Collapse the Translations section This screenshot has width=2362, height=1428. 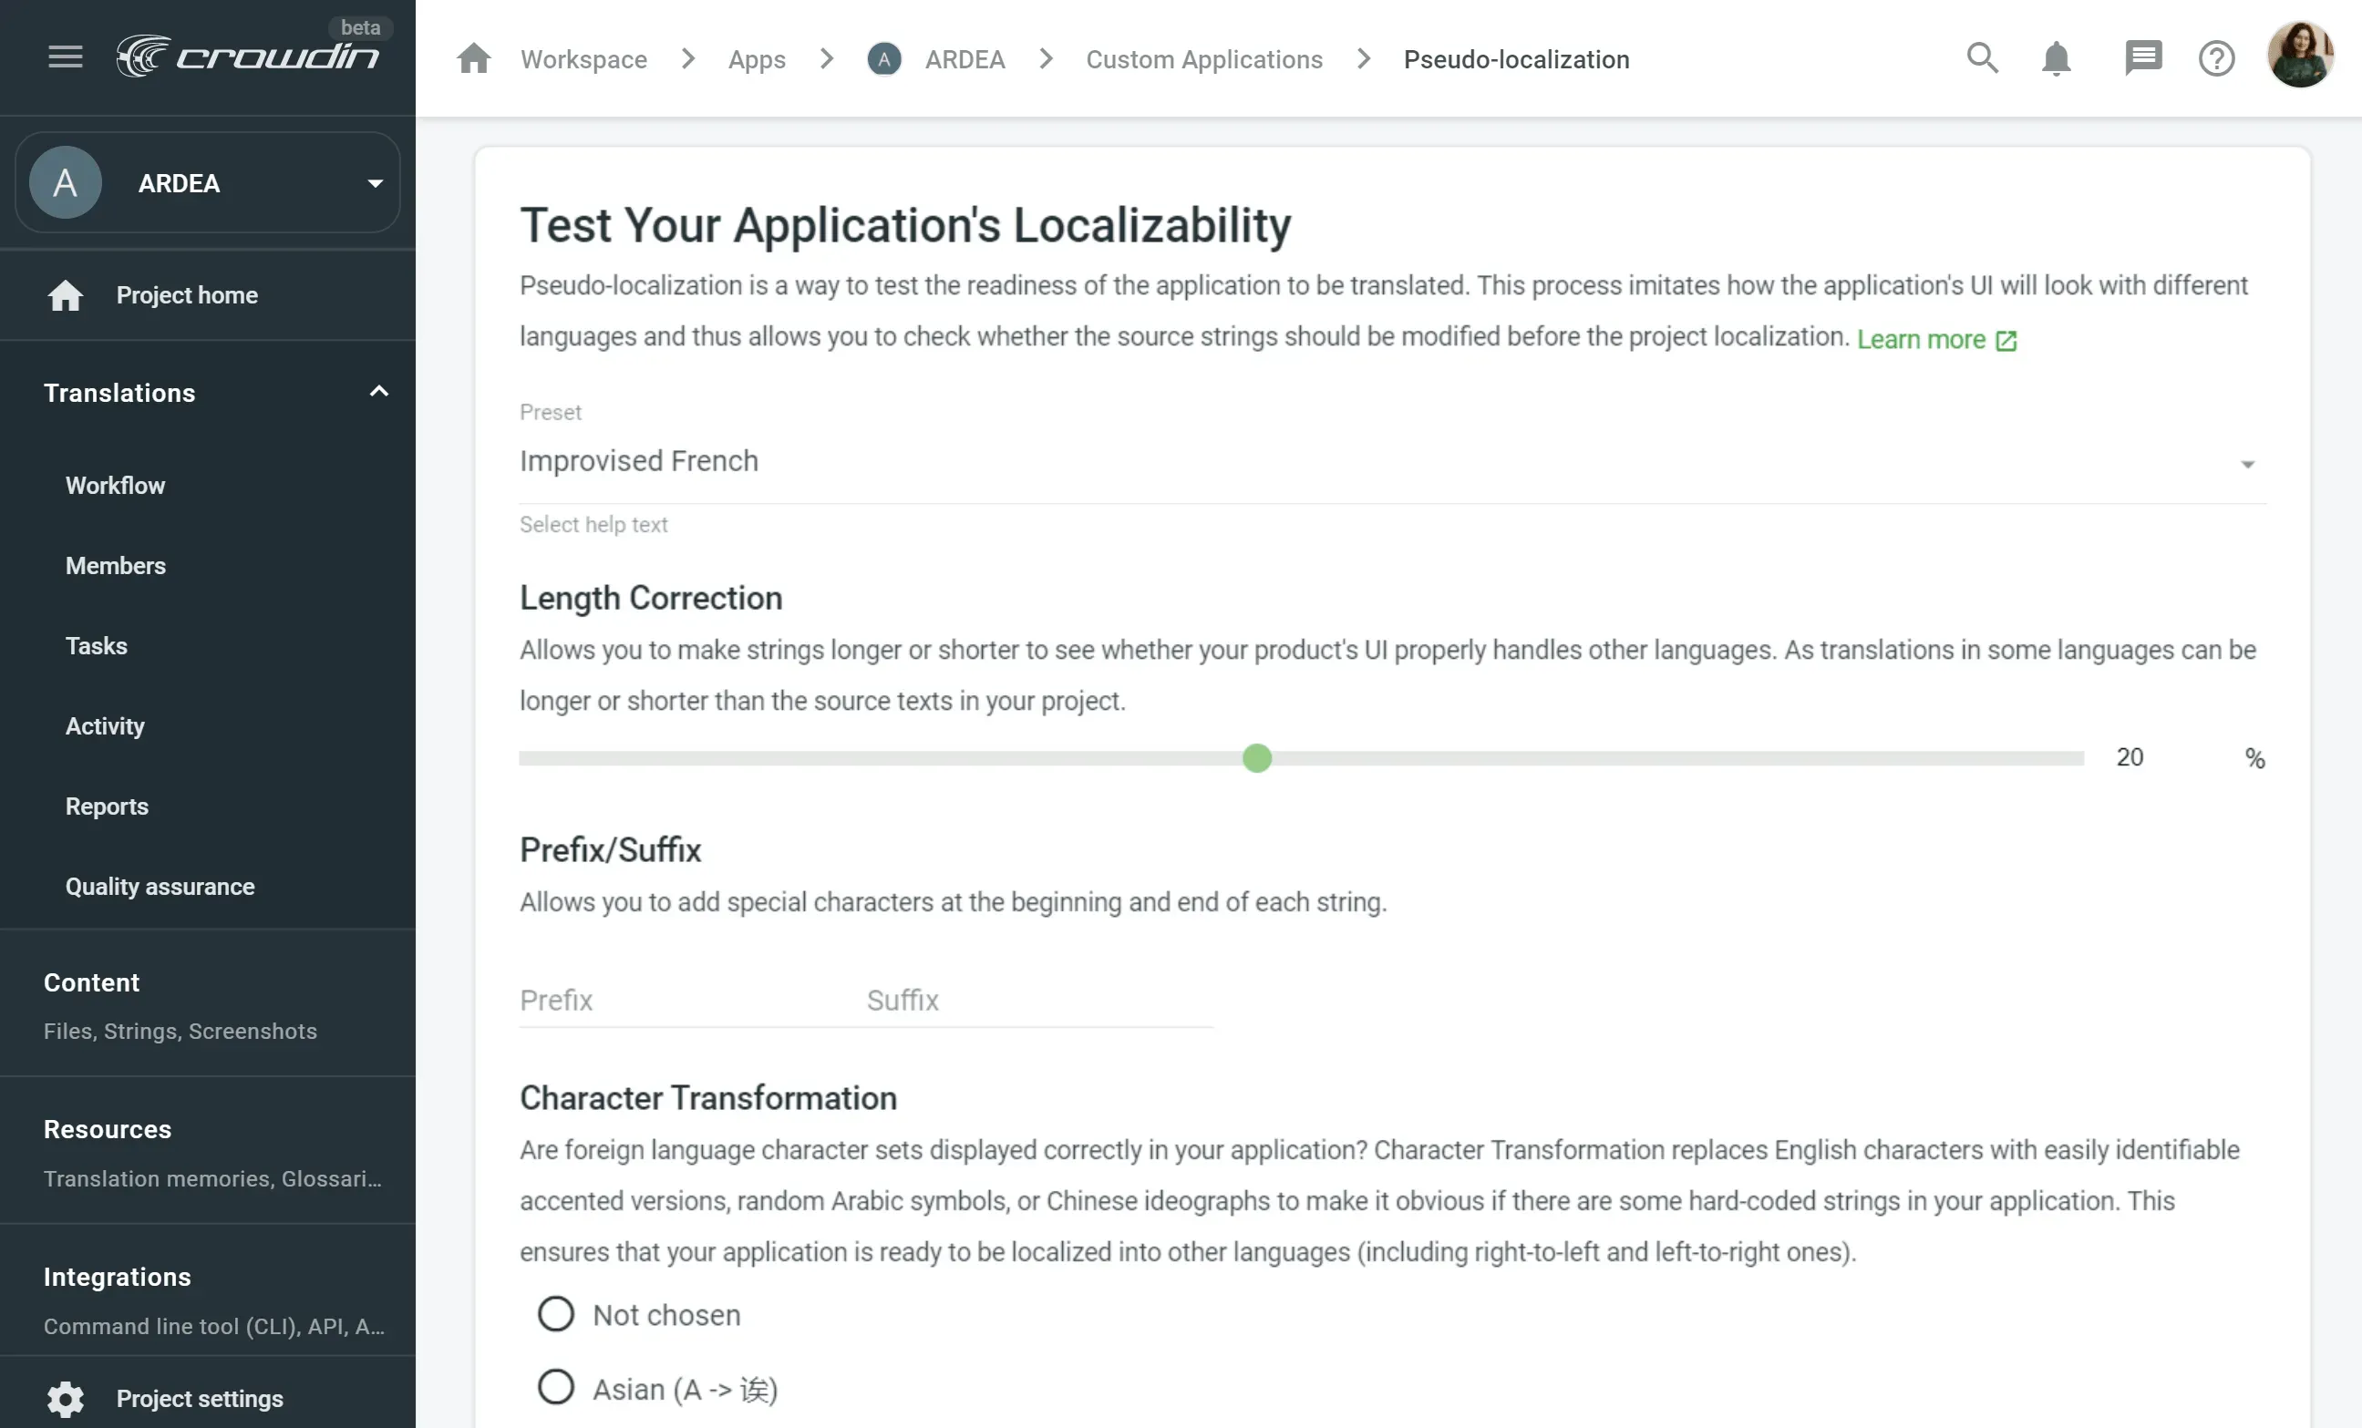tap(376, 392)
